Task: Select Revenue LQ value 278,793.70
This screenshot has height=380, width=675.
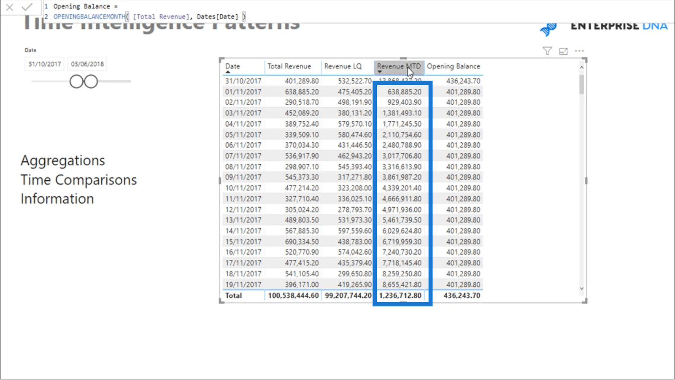Action: click(x=355, y=210)
